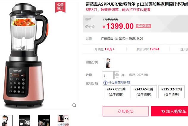Click the magnifier zoom icon on product image
The height and width of the screenshot is (126, 188).
coord(74,105)
